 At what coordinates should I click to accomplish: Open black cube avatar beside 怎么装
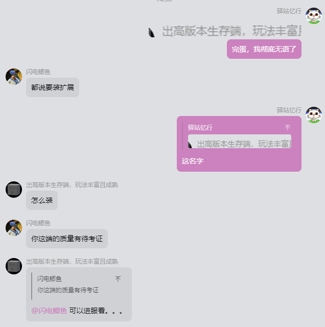coord(14,190)
